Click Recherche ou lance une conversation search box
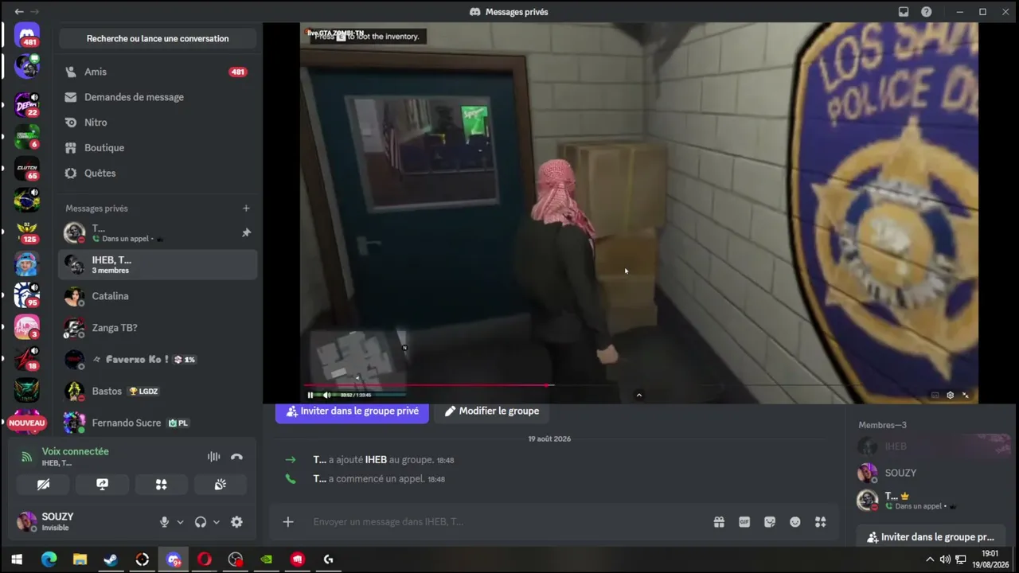Image resolution: width=1019 pixels, height=573 pixels. pos(158,38)
